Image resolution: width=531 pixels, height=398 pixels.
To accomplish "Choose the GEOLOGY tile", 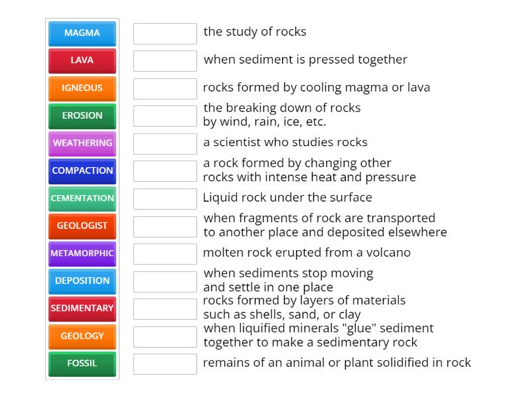I will click(82, 336).
